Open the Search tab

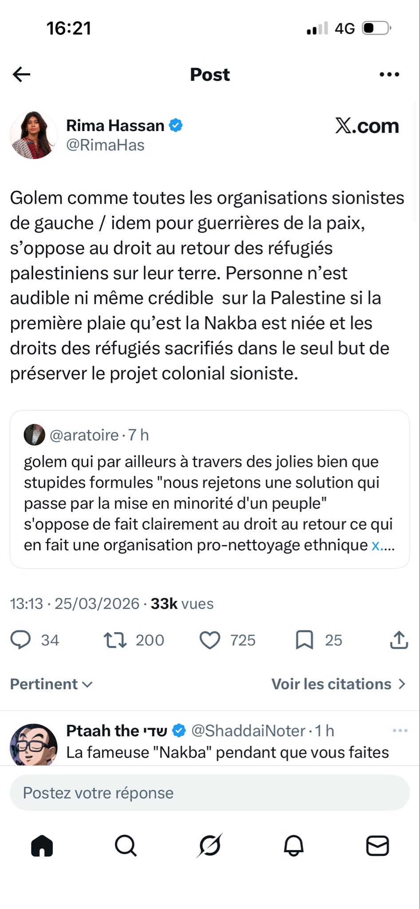[x=126, y=846]
